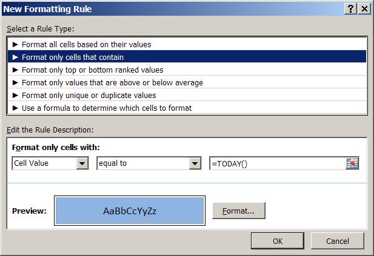This screenshot has width=374, height=256.
Task: Open the Format... button
Action: click(x=238, y=211)
